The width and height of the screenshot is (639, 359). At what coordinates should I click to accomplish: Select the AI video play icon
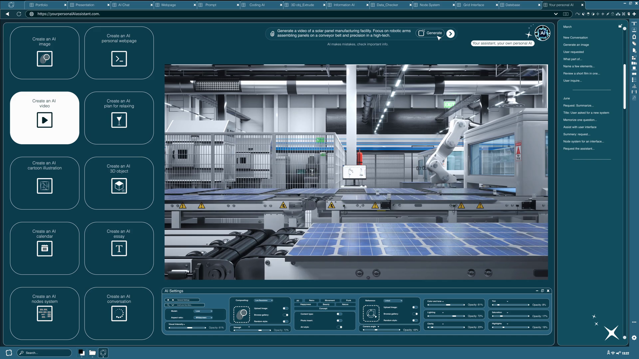click(45, 120)
